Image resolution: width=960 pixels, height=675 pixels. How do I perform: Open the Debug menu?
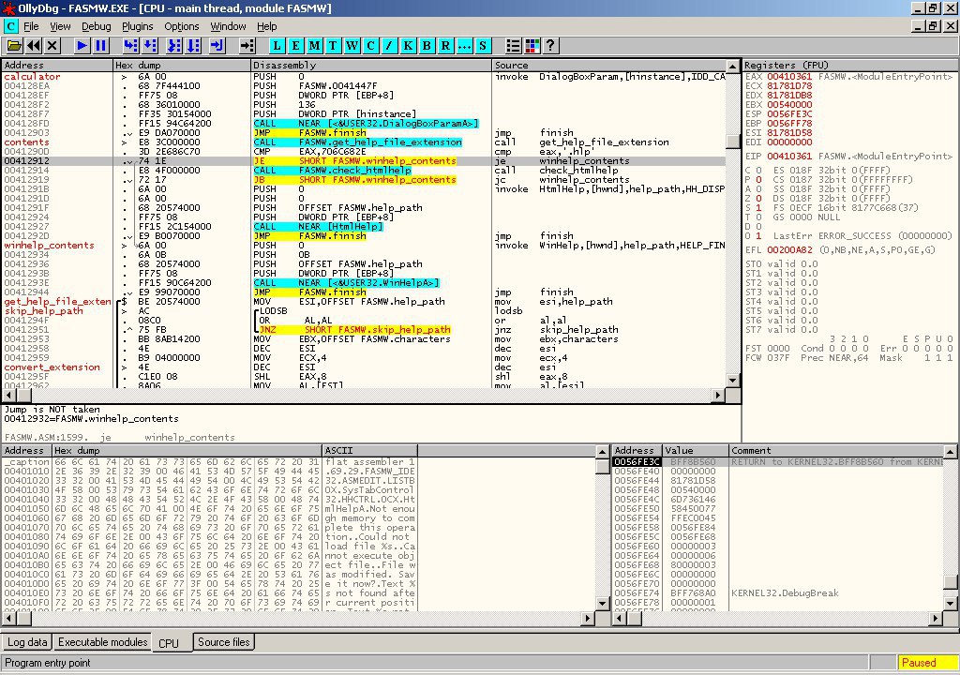96,26
